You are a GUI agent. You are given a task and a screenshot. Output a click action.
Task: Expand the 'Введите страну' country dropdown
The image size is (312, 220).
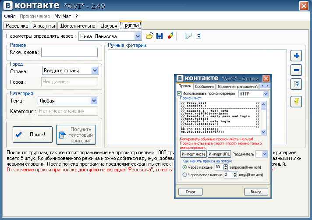pyautogui.click(x=95, y=71)
